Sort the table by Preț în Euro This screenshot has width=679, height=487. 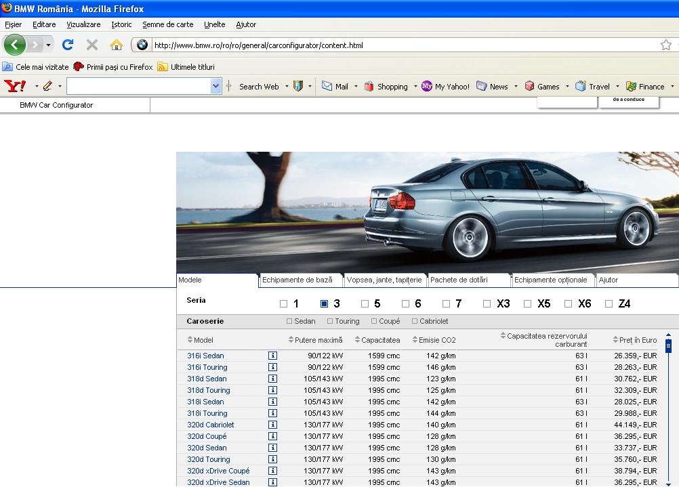coord(634,340)
